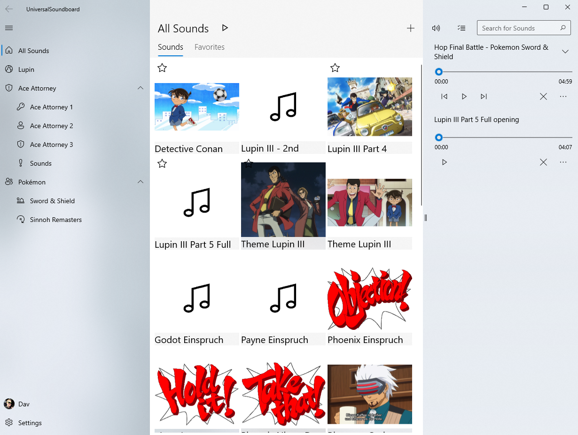Open the Ace Attorney category item
This screenshot has width=578, height=435.
click(x=75, y=88)
